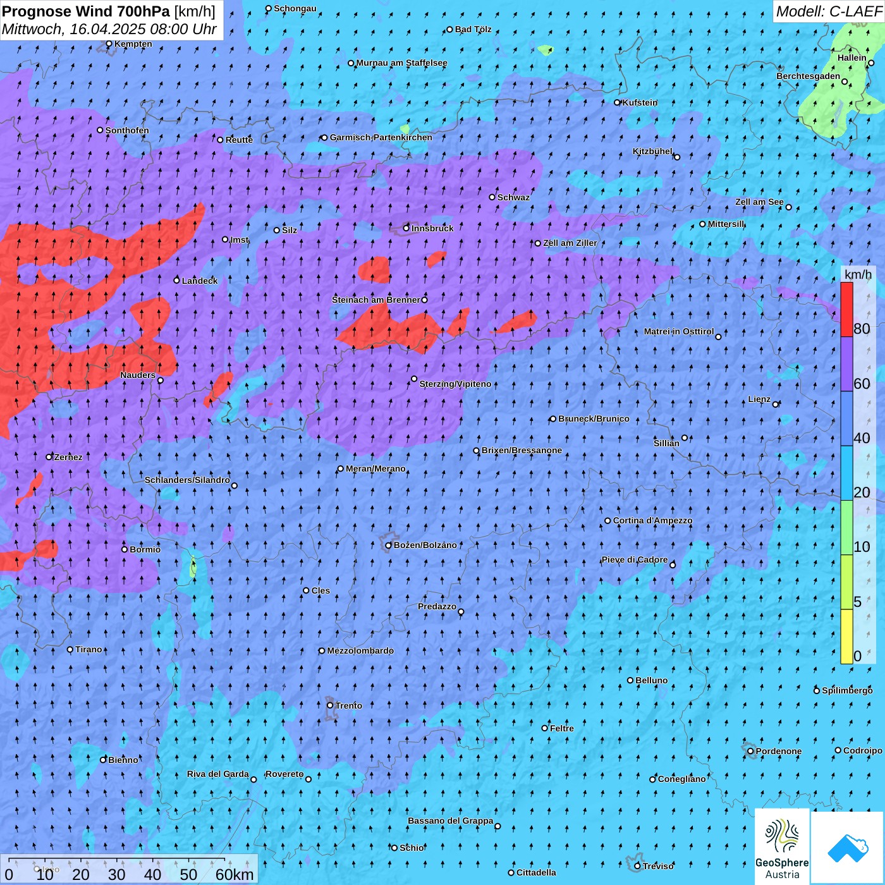Screen dimensions: 885x885
Task: Click the Brixen/Bressanone label
Action: (x=522, y=450)
